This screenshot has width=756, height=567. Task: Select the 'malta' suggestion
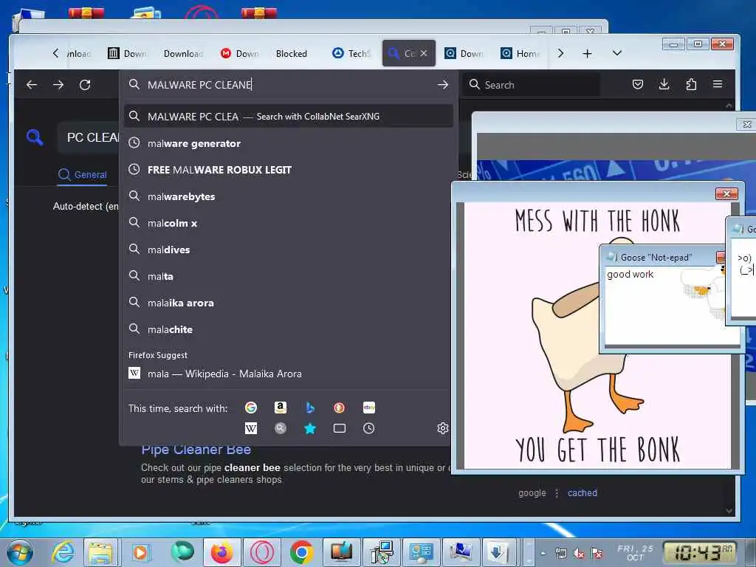tap(289, 276)
